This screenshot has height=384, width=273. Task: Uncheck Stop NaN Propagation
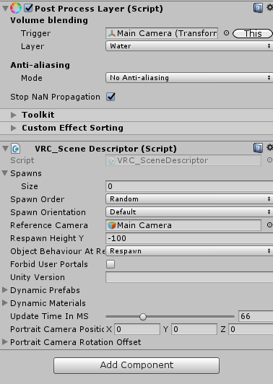pos(110,97)
